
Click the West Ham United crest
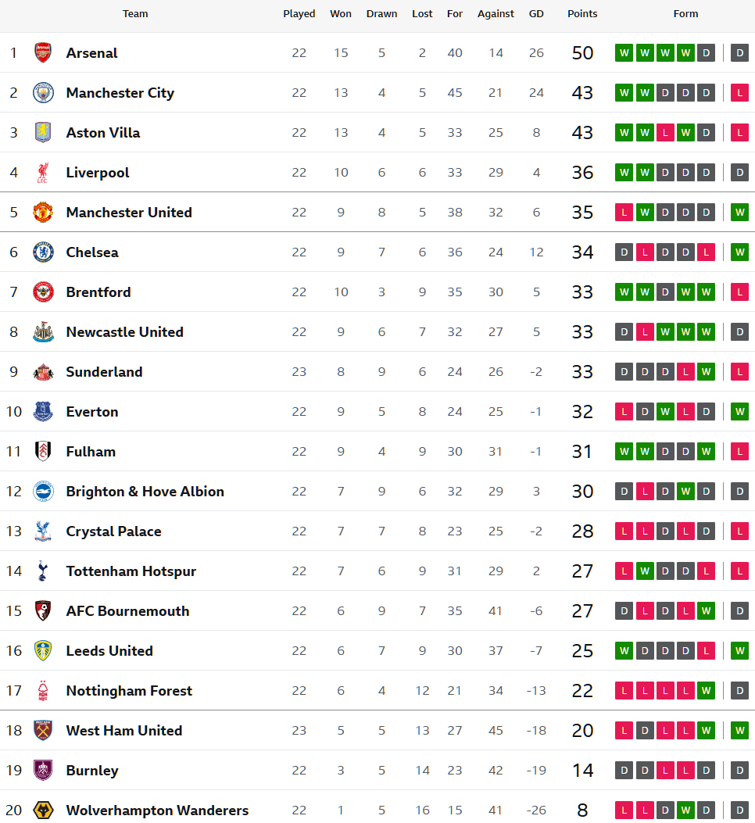coord(43,731)
